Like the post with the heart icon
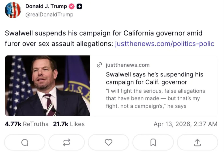Screen dimensions: 224x152 pyautogui.click(x=109, y=142)
